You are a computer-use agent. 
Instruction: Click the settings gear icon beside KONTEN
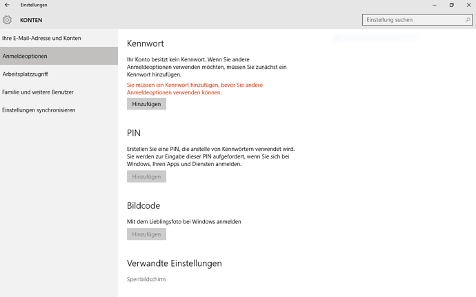coord(7,20)
